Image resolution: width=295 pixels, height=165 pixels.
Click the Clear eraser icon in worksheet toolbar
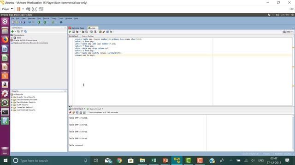click(104, 32)
